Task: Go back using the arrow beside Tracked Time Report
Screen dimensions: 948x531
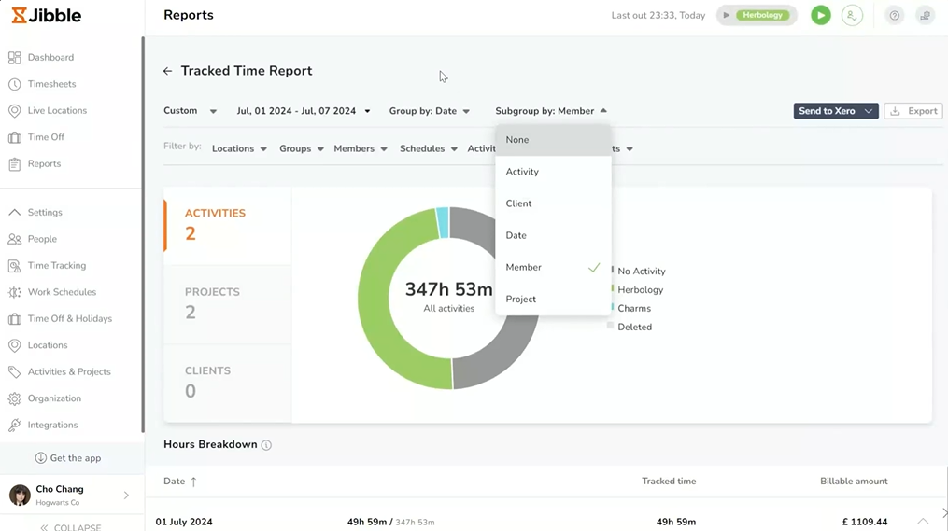Action: pyautogui.click(x=167, y=71)
